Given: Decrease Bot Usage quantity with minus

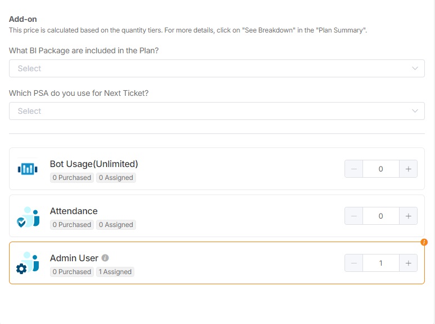Looking at the screenshot, I should (354, 169).
